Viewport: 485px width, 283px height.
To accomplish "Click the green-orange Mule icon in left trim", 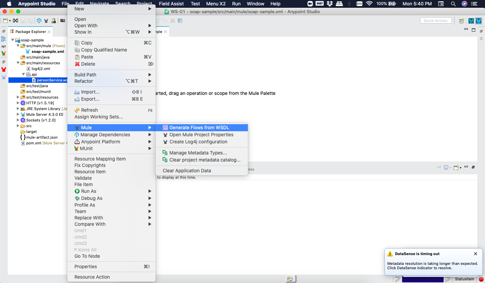I will 4,53.
